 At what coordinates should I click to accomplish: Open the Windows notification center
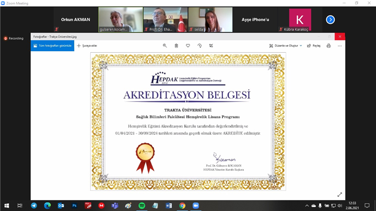[x=367, y=205]
